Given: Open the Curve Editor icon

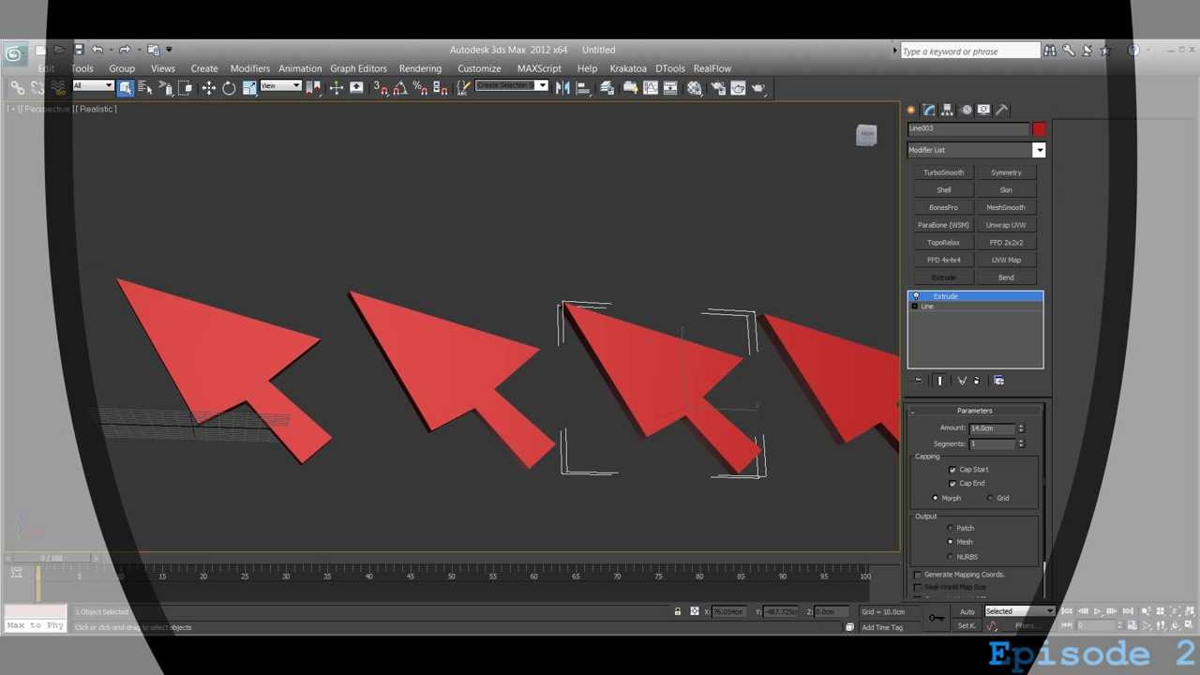Looking at the screenshot, I should click(651, 87).
